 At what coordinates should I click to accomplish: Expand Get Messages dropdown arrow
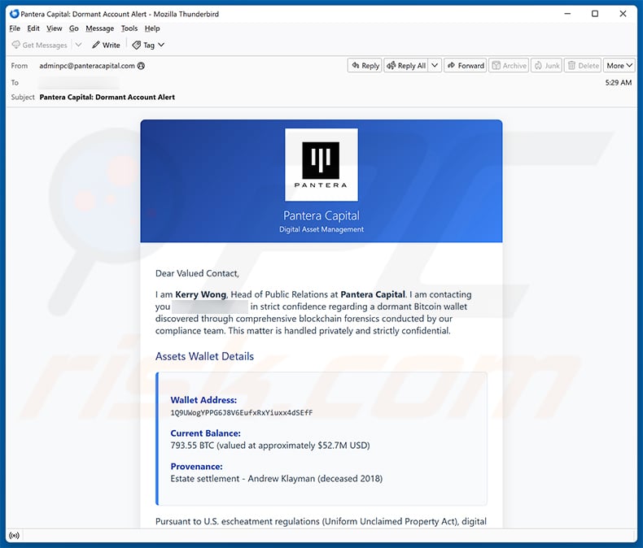click(x=79, y=45)
